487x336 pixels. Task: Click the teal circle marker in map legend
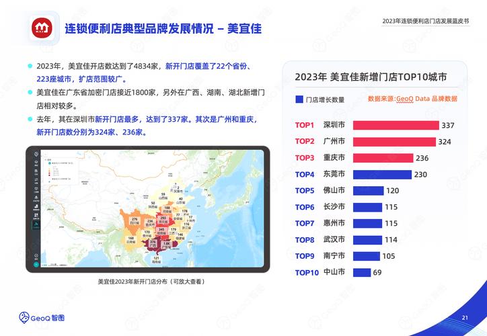[49, 163]
